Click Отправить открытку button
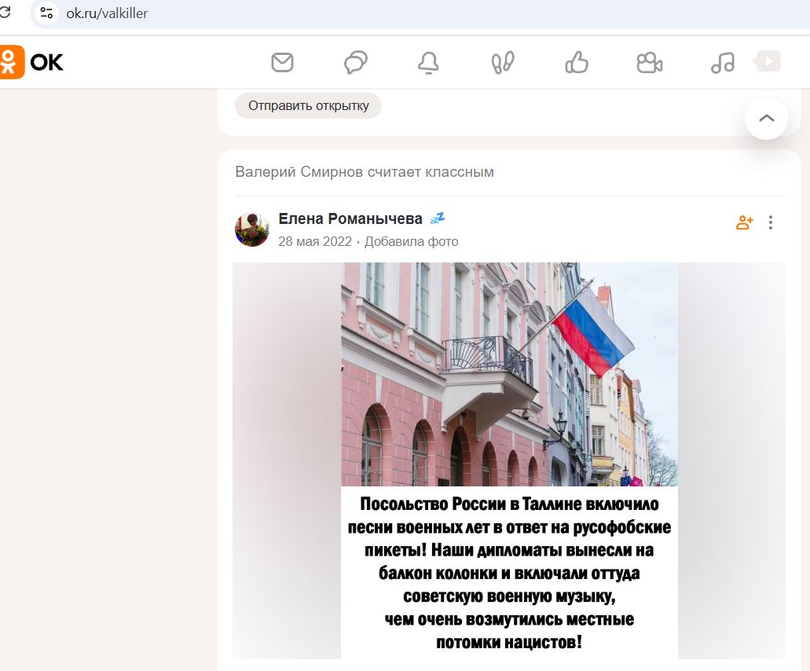Viewport: 810px width, 671px height. (309, 105)
